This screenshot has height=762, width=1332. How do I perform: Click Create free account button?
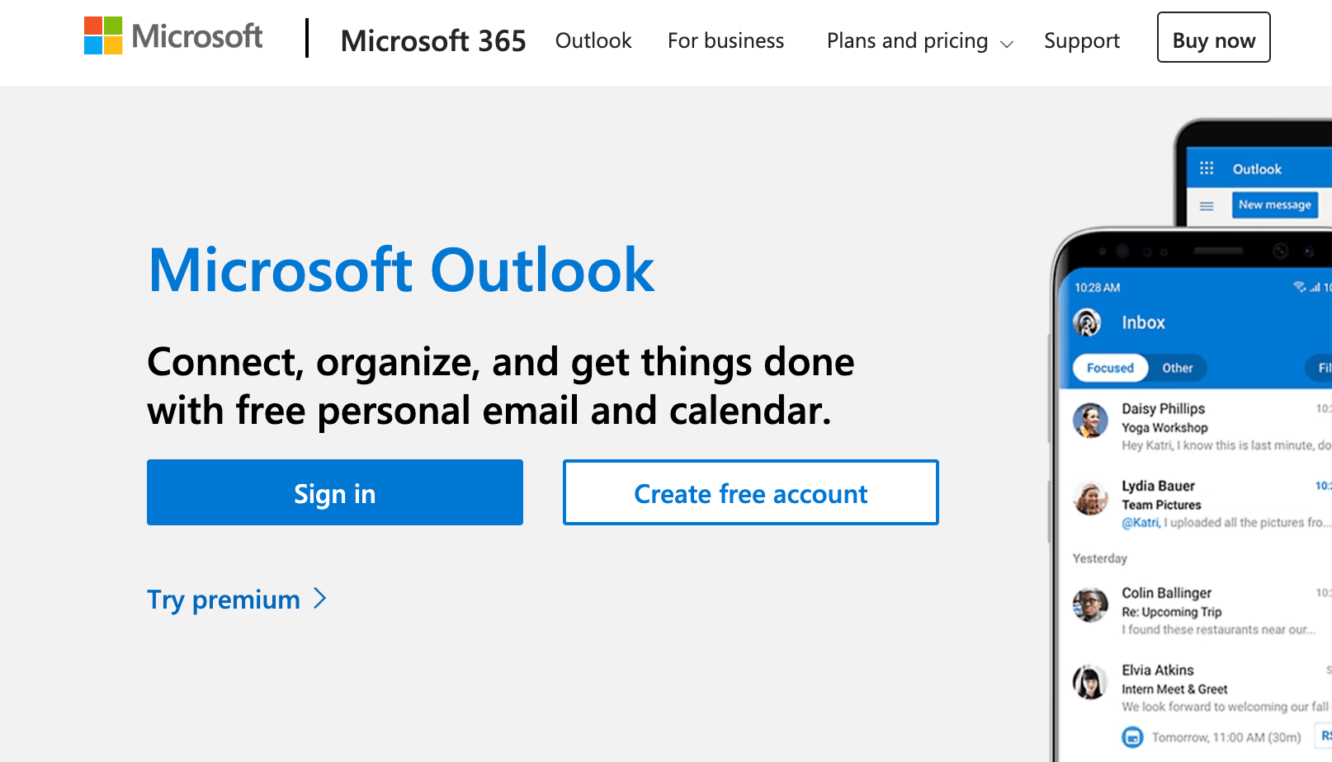point(751,492)
